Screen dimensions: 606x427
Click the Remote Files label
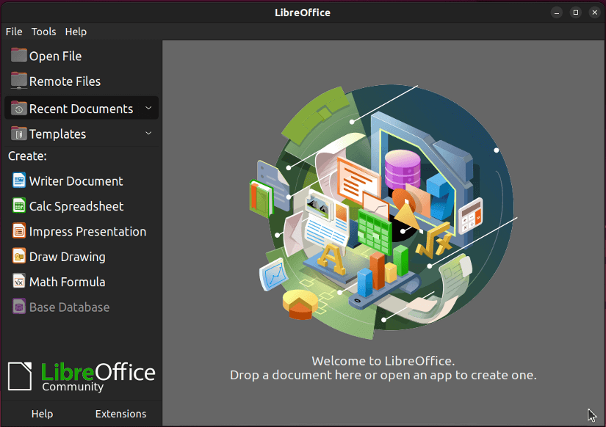[65, 81]
